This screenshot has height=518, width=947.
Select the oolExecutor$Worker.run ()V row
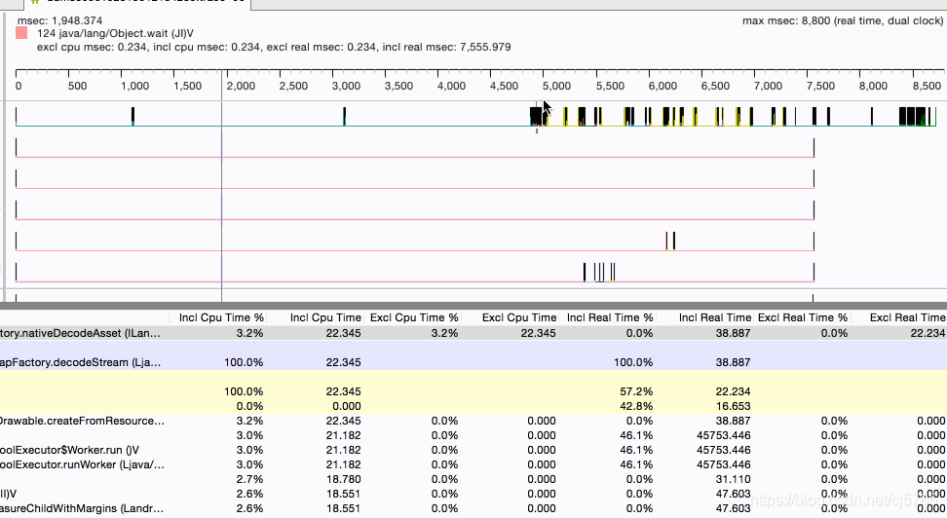coord(473,450)
